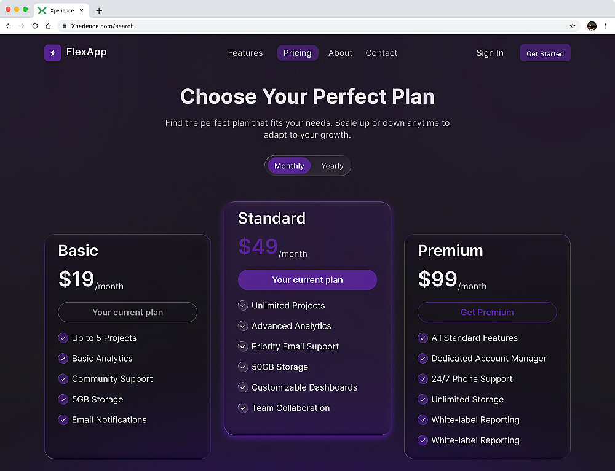
Task: Open the Features nav item
Action: tap(245, 53)
